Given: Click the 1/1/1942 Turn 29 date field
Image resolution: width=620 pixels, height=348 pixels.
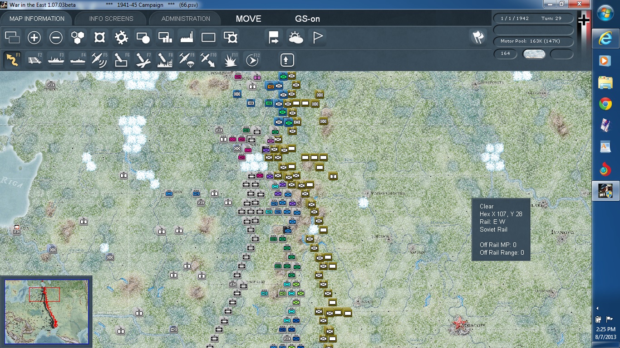Looking at the screenshot, I should coord(533,19).
